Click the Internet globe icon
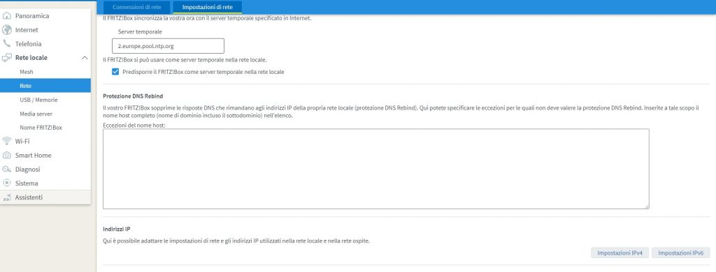The height and width of the screenshot is (272, 716). [6, 30]
